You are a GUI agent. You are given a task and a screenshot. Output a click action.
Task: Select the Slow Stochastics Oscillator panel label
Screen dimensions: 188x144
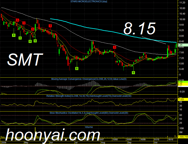89,113
